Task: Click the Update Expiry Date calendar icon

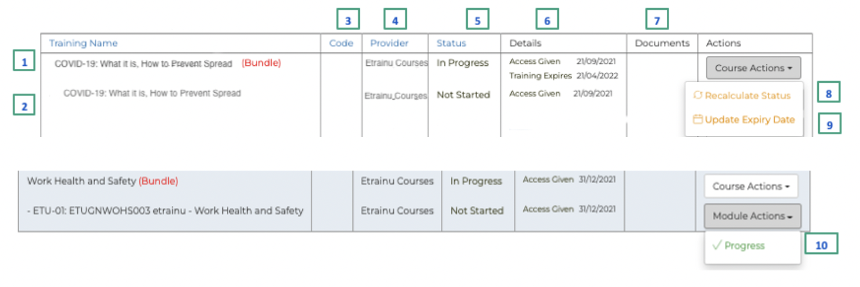Action: [698, 120]
